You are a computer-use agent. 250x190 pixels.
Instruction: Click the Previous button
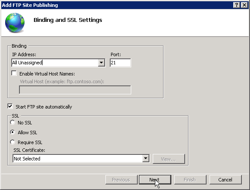[x=121, y=180]
